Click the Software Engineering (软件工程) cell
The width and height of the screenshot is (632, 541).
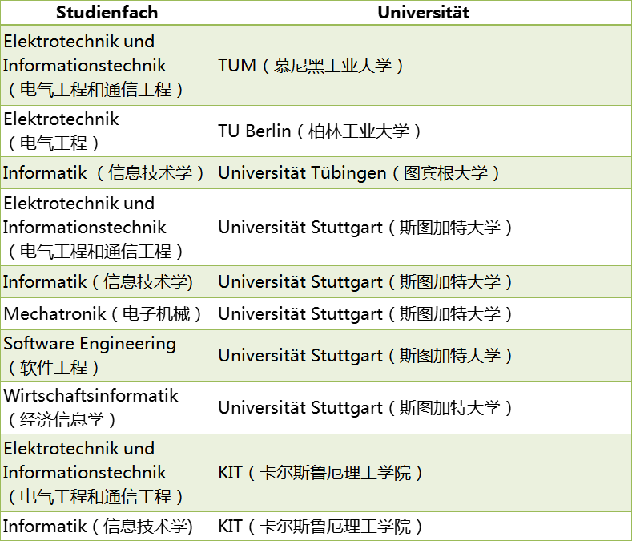(x=107, y=355)
